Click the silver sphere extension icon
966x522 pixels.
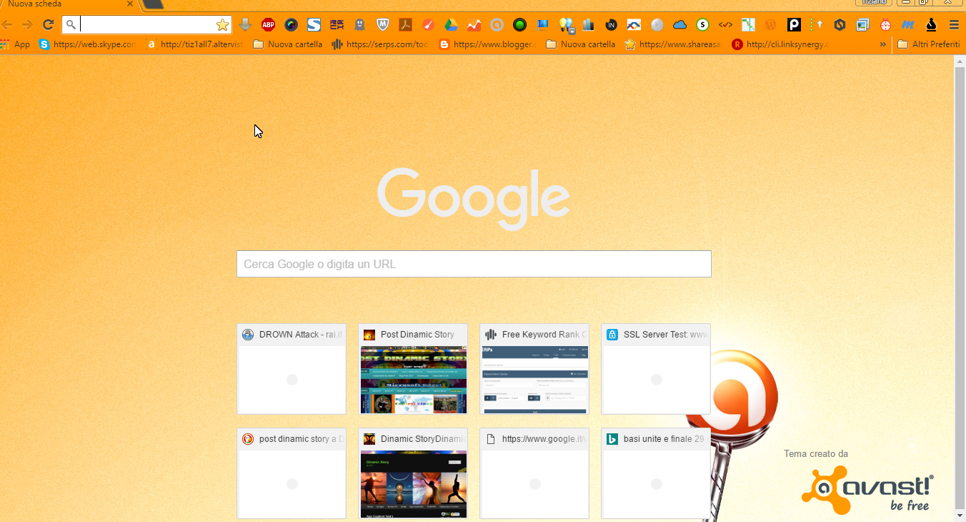[657, 25]
